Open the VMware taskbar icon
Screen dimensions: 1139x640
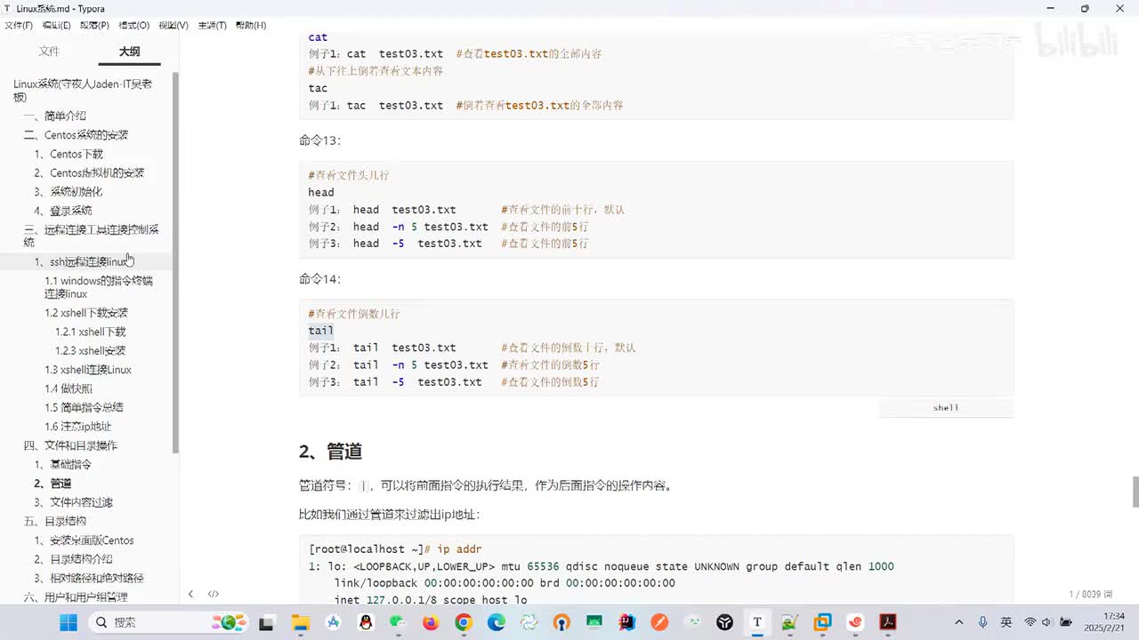822,622
